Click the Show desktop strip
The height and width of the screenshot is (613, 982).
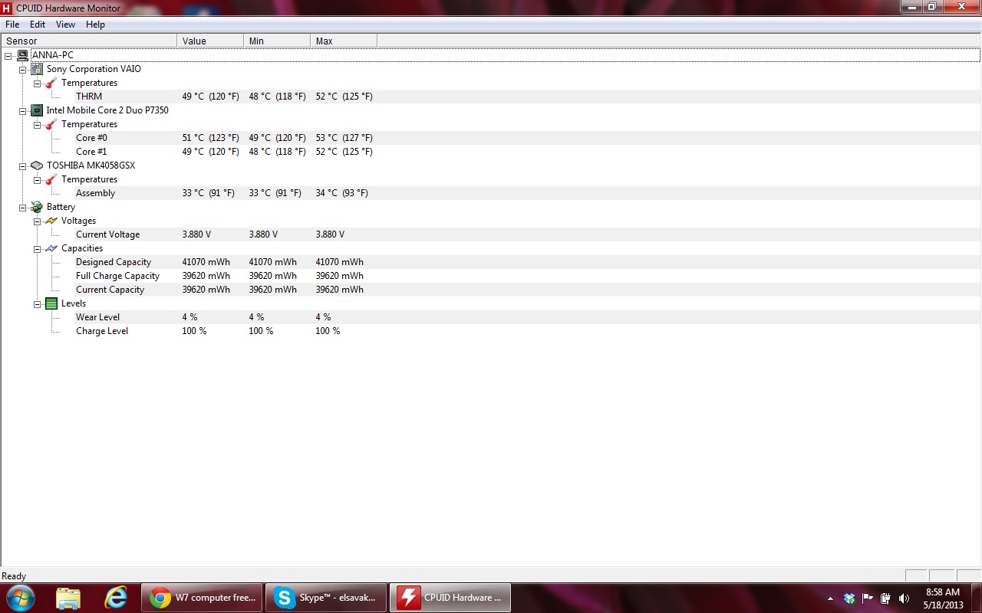[976, 598]
